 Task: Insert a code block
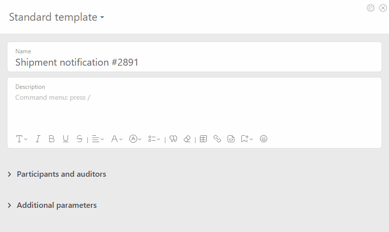(x=231, y=139)
